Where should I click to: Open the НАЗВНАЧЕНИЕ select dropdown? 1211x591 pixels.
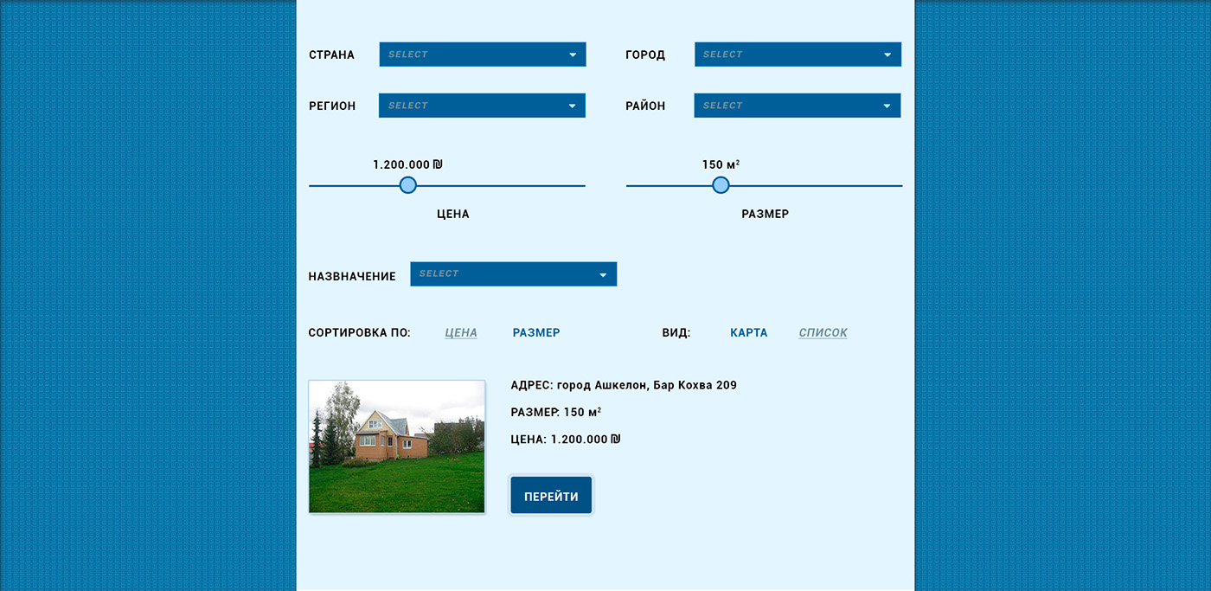(x=514, y=274)
